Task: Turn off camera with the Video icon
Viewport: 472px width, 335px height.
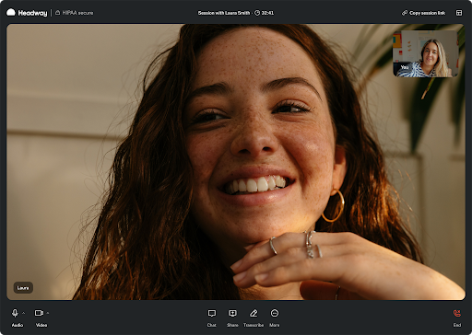Action: [39, 313]
